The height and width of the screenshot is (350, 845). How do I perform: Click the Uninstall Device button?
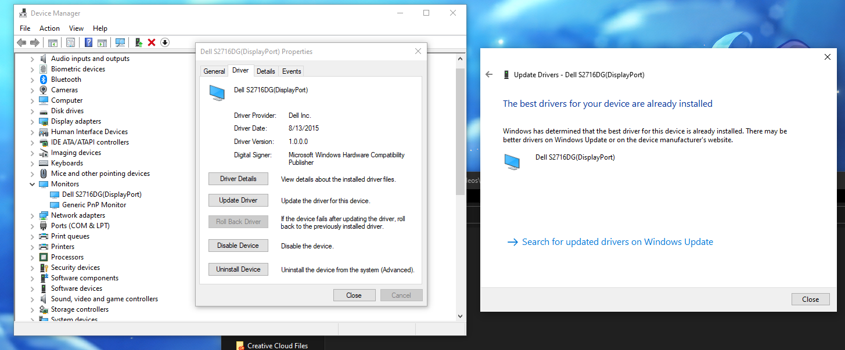point(238,269)
